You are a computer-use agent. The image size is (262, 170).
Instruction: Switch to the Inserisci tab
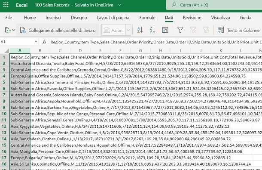[53, 18]
